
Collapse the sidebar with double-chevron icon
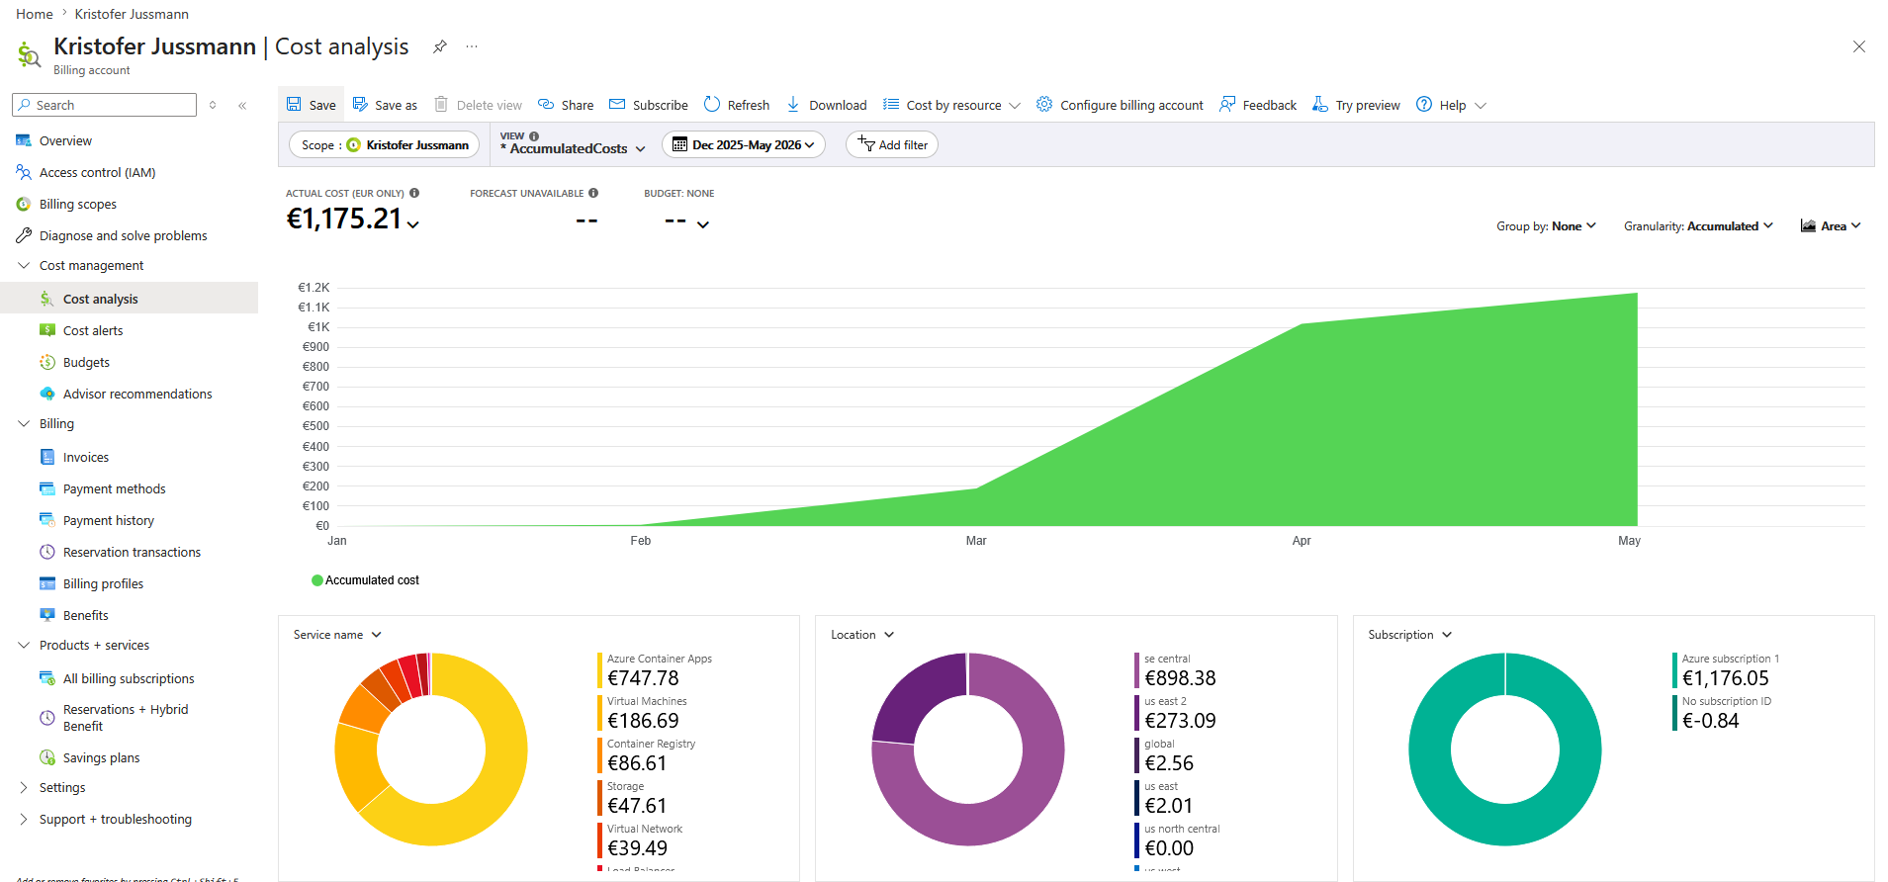click(x=242, y=105)
